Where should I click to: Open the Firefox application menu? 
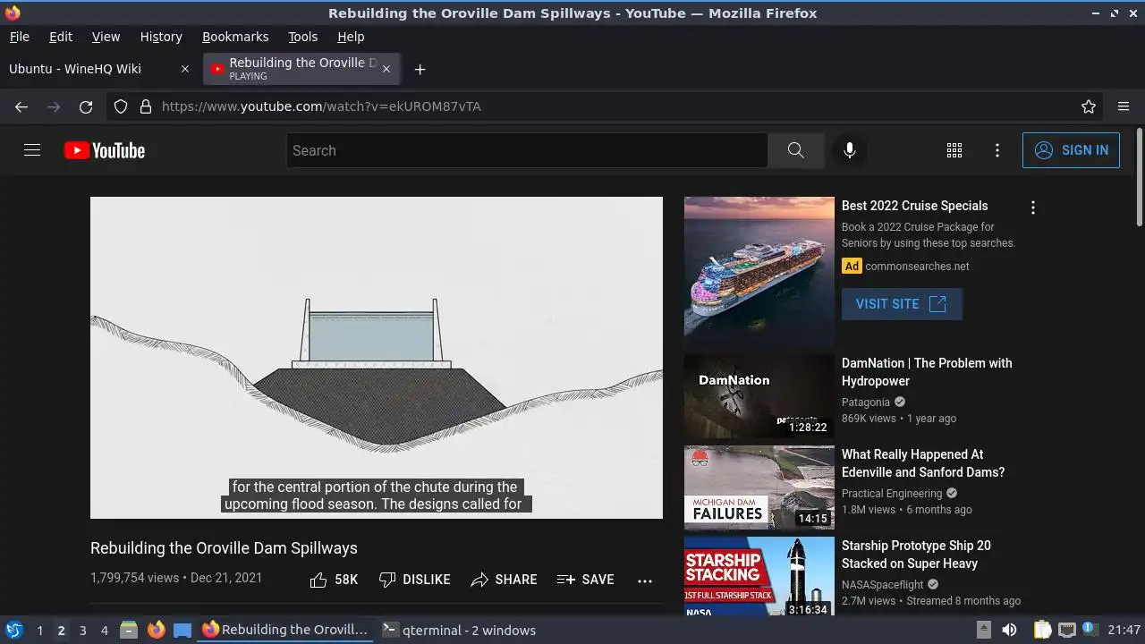click(x=1124, y=106)
